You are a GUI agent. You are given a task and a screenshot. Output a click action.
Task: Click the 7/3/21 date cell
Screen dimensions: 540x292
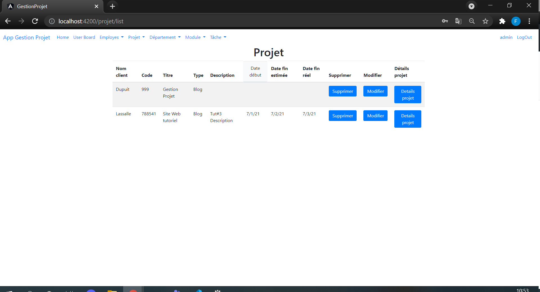click(309, 114)
